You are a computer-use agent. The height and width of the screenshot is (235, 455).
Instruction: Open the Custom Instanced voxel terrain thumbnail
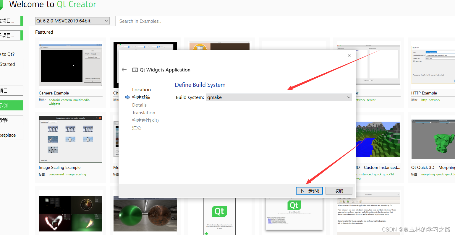(x=378, y=139)
